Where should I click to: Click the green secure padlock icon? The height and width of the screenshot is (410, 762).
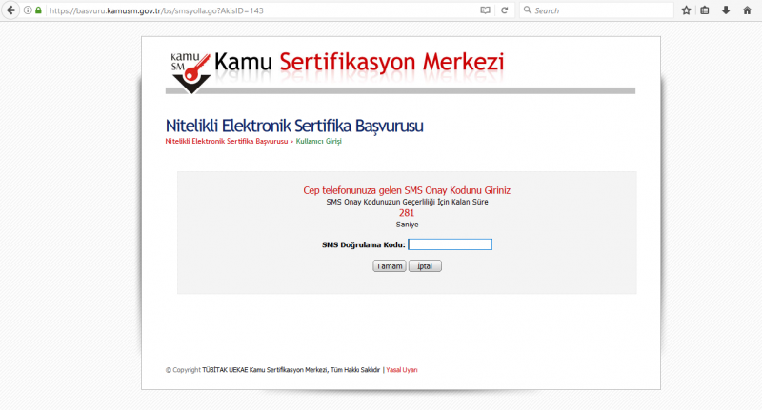point(38,10)
